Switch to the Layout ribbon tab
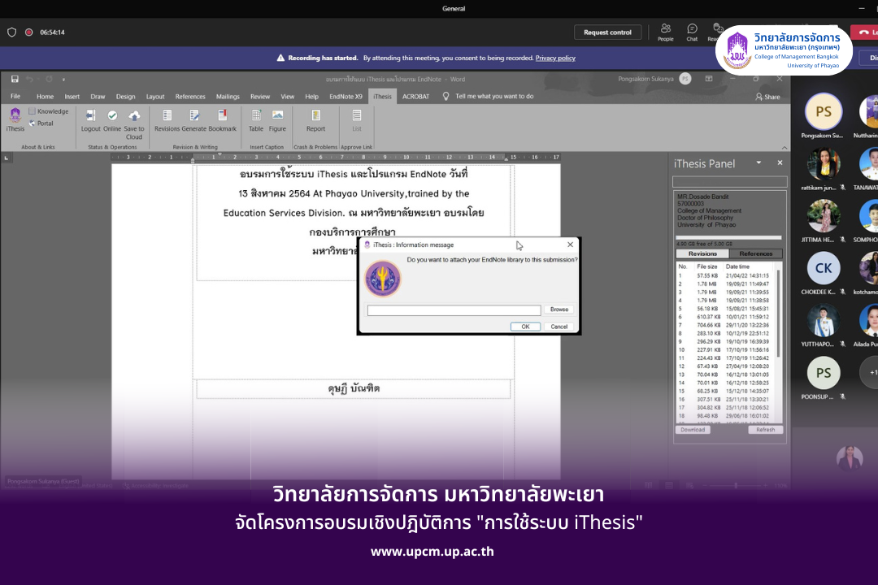This screenshot has width=878, height=585. pos(155,97)
